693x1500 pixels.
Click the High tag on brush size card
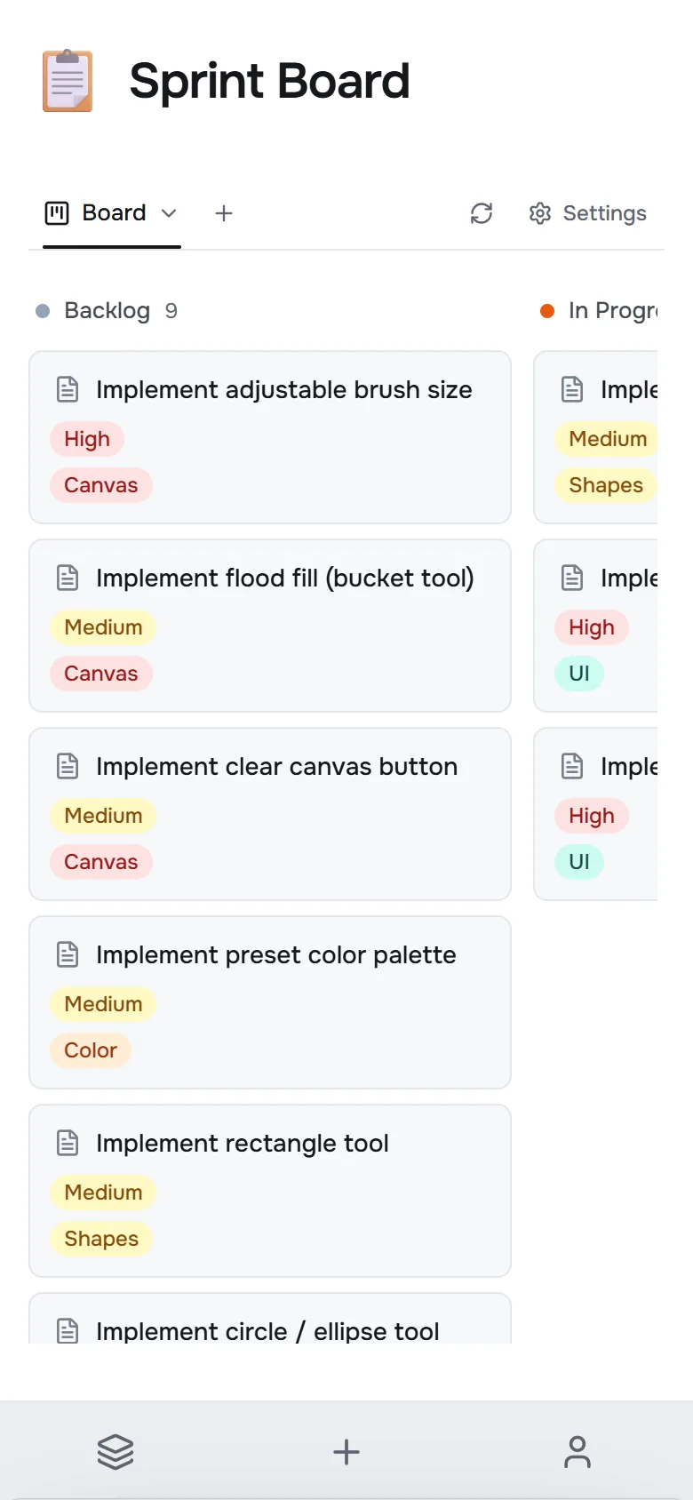(87, 439)
